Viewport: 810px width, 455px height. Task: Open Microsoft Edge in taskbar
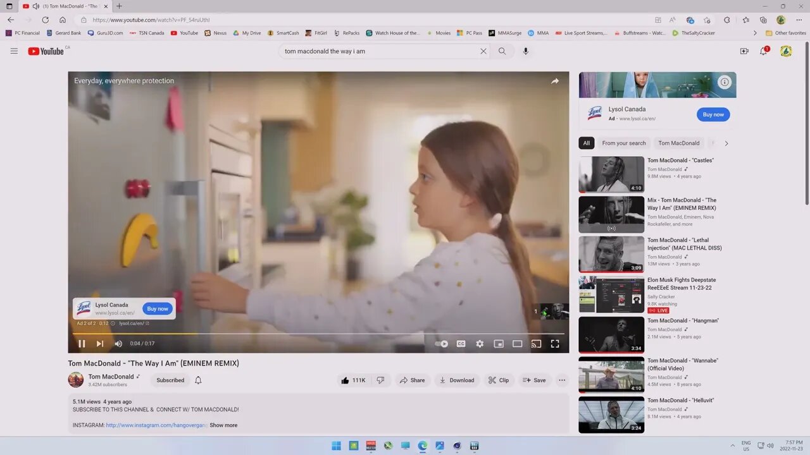(422, 446)
